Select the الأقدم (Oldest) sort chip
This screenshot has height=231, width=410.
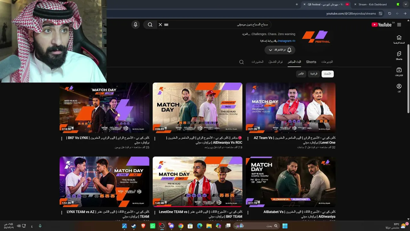pos(301,74)
